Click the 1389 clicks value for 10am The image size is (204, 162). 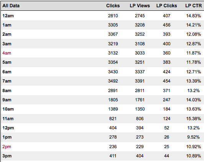(x=113, y=109)
